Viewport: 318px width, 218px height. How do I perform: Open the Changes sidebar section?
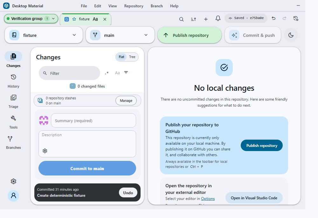click(x=13, y=60)
